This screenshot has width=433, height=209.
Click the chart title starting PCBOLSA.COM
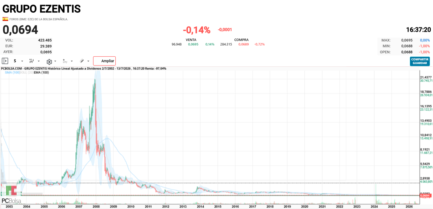pyautogui.click(x=83, y=69)
